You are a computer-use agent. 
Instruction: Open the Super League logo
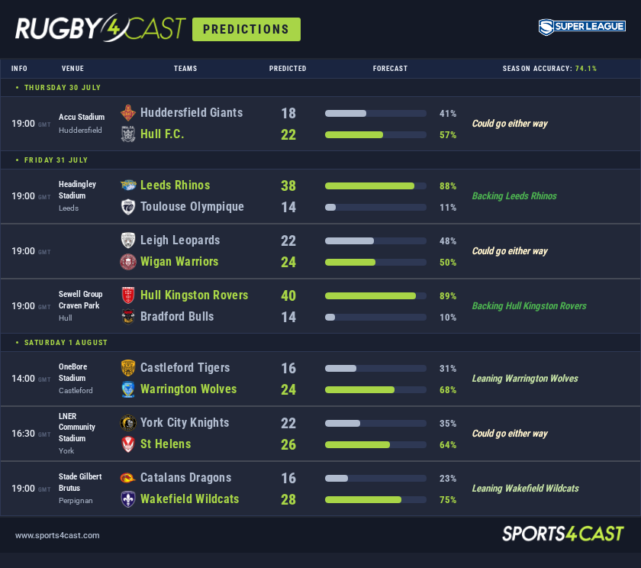(x=581, y=27)
